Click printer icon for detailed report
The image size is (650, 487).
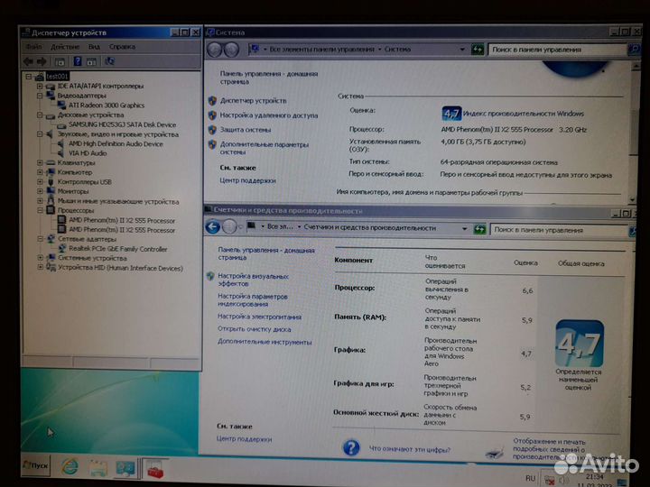pos(495,451)
